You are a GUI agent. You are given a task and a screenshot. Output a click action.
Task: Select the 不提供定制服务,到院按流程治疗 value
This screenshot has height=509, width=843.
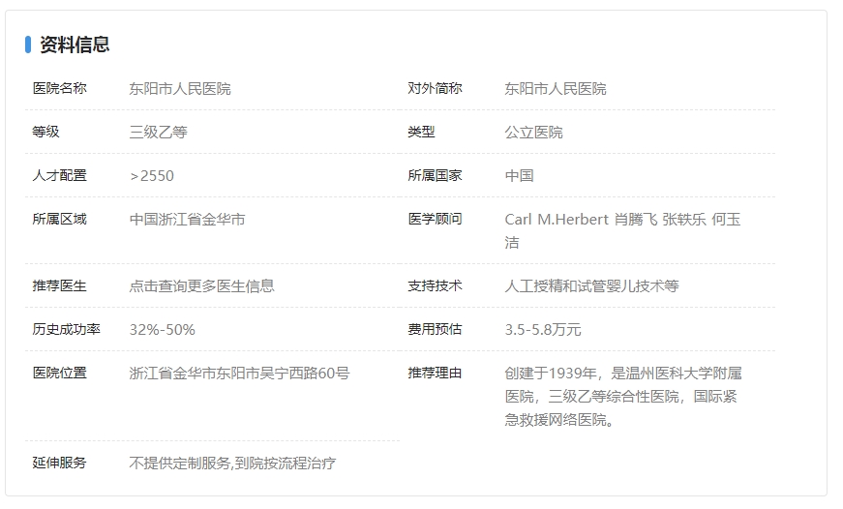(232, 463)
